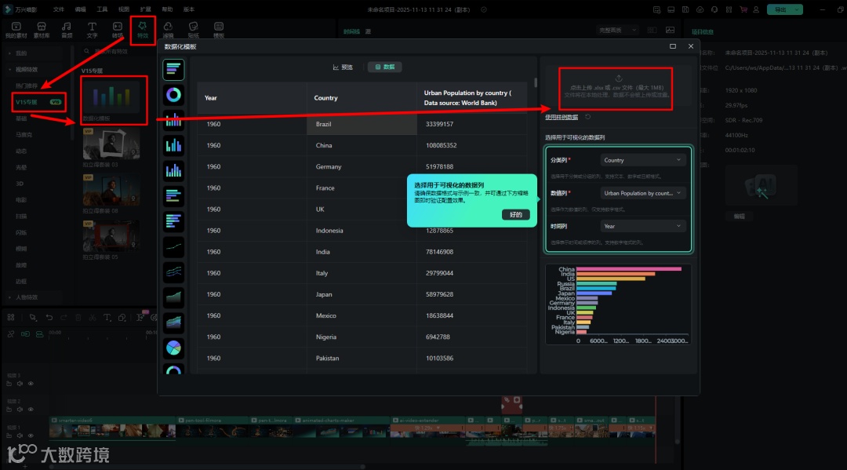
Task: Open the 工具 menu
Action: coord(102,9)
